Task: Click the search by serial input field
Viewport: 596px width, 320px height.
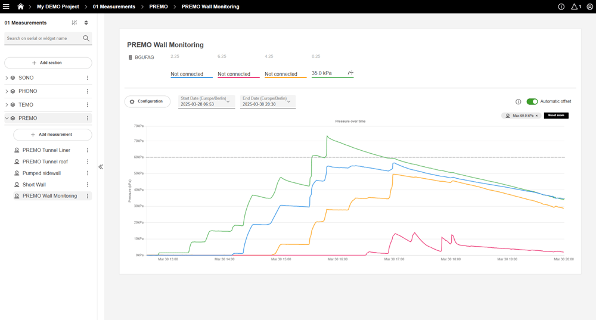Action: coord(44,38)
